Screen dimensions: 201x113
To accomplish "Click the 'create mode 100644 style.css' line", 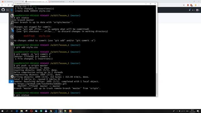I will (x=33, y=11).
